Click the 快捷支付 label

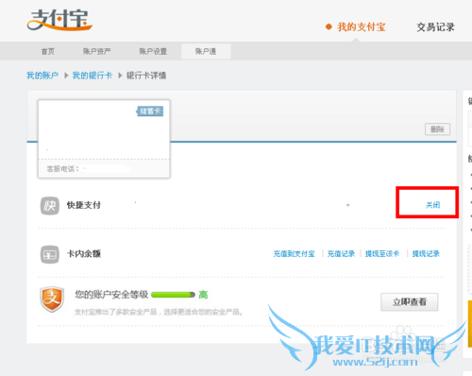pos(84,205)
